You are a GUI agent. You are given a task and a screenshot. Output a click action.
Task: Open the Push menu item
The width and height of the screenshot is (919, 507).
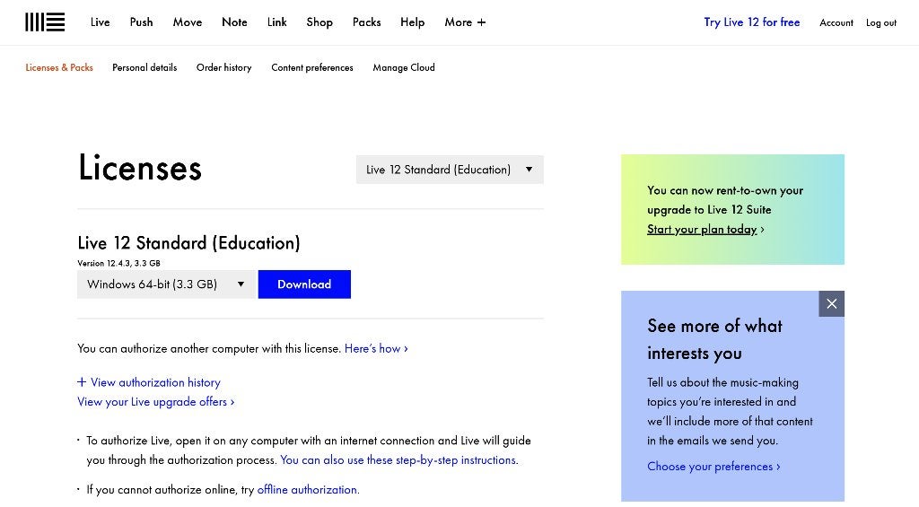[x=141, y=22]
